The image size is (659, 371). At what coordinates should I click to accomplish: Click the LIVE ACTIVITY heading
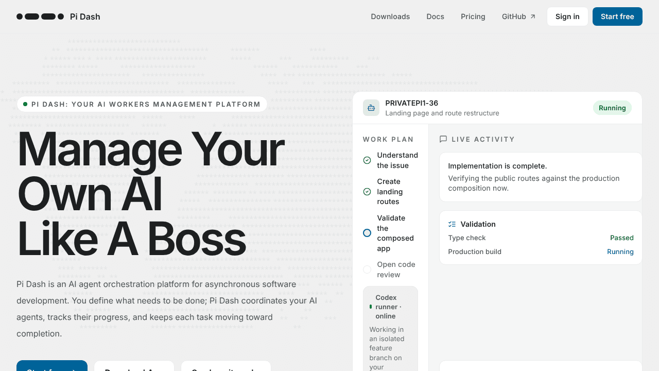coord(483,139)
